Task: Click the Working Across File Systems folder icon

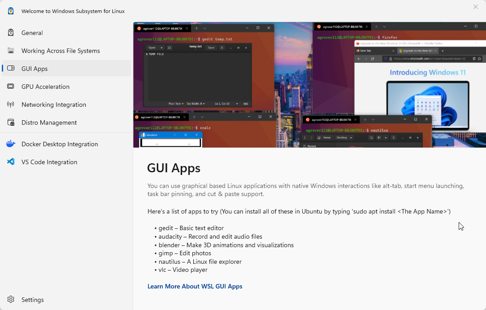Action: point(11,51)
